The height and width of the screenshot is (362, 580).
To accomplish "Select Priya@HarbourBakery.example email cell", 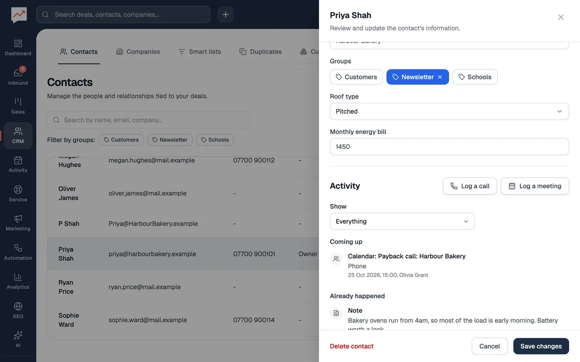I will point(153,224).
